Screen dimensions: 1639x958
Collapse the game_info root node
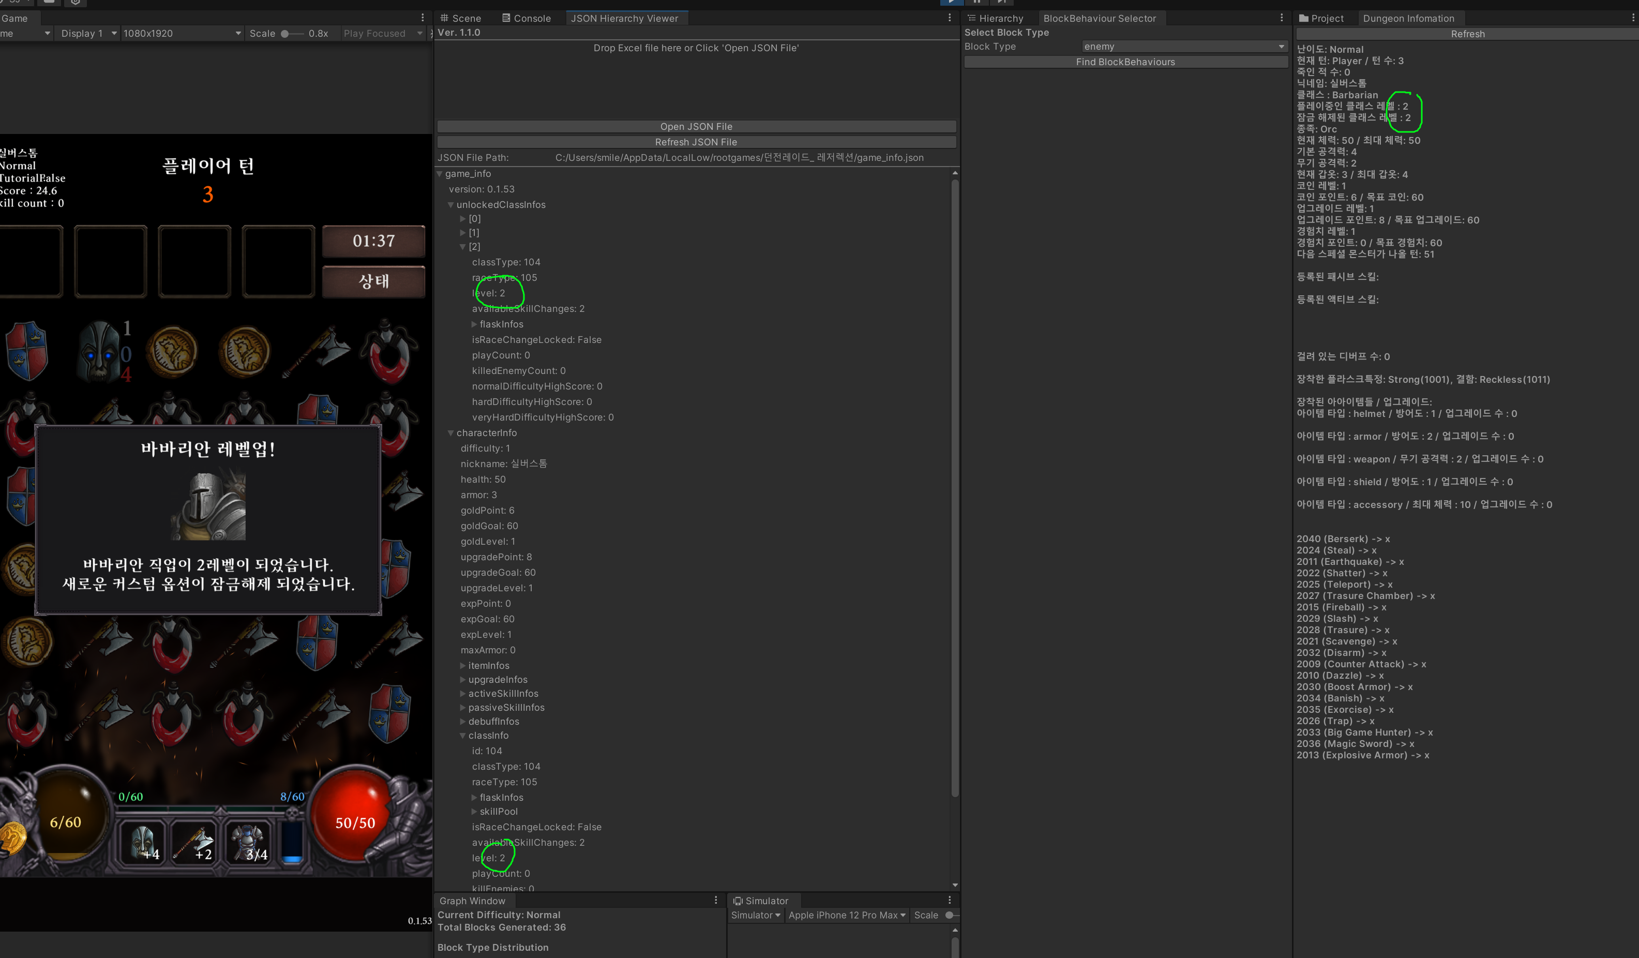[440, 174]
